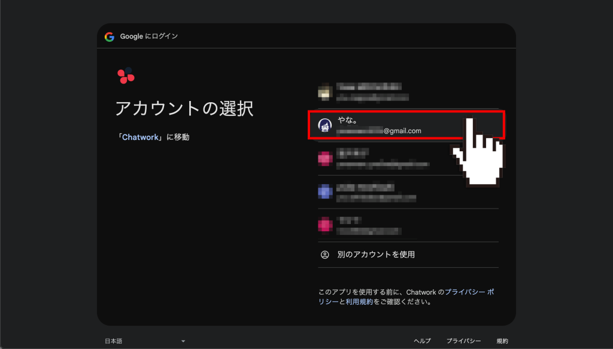Click the person icon next to 別のアカウントを使用
613x349 pixels.
[324, 253]
